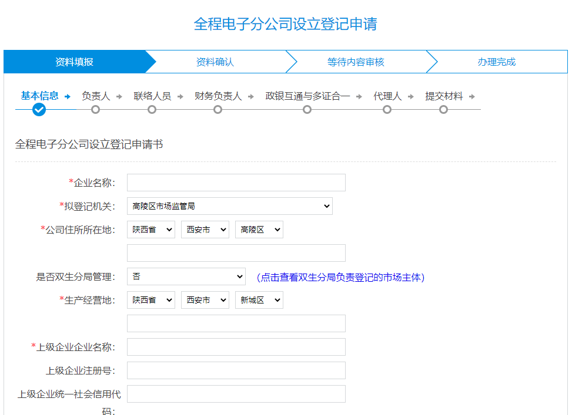
Task: Click the 是否双生分局管理 field label
Action: tap(75, 276)
